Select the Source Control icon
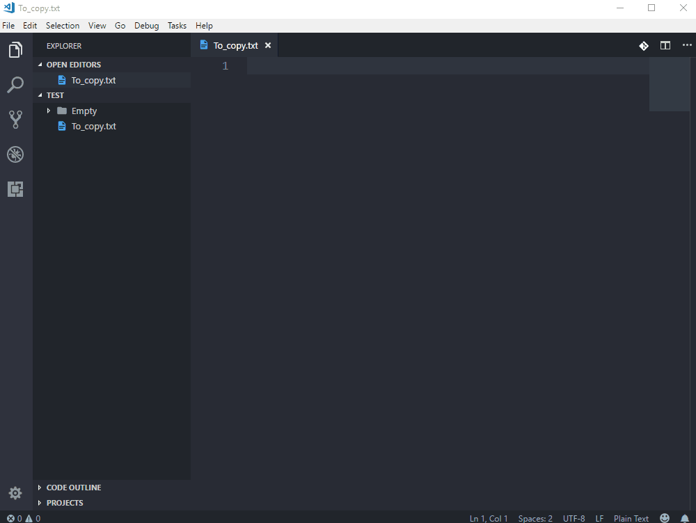Viewport: 696px width, 523px height. click(x=15, y=119)
